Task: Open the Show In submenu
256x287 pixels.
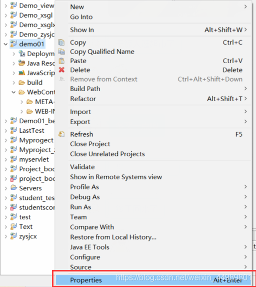Action: (x=153, y=30)
